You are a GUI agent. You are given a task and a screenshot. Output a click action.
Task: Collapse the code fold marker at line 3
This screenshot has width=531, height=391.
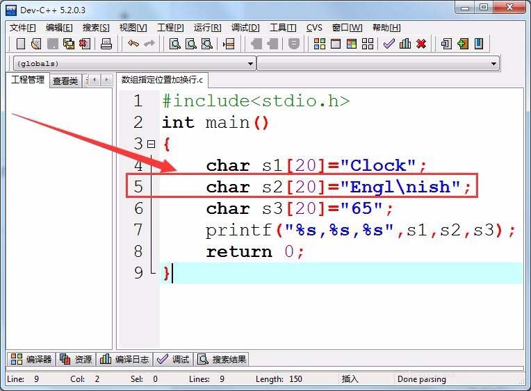coord(152,144)
